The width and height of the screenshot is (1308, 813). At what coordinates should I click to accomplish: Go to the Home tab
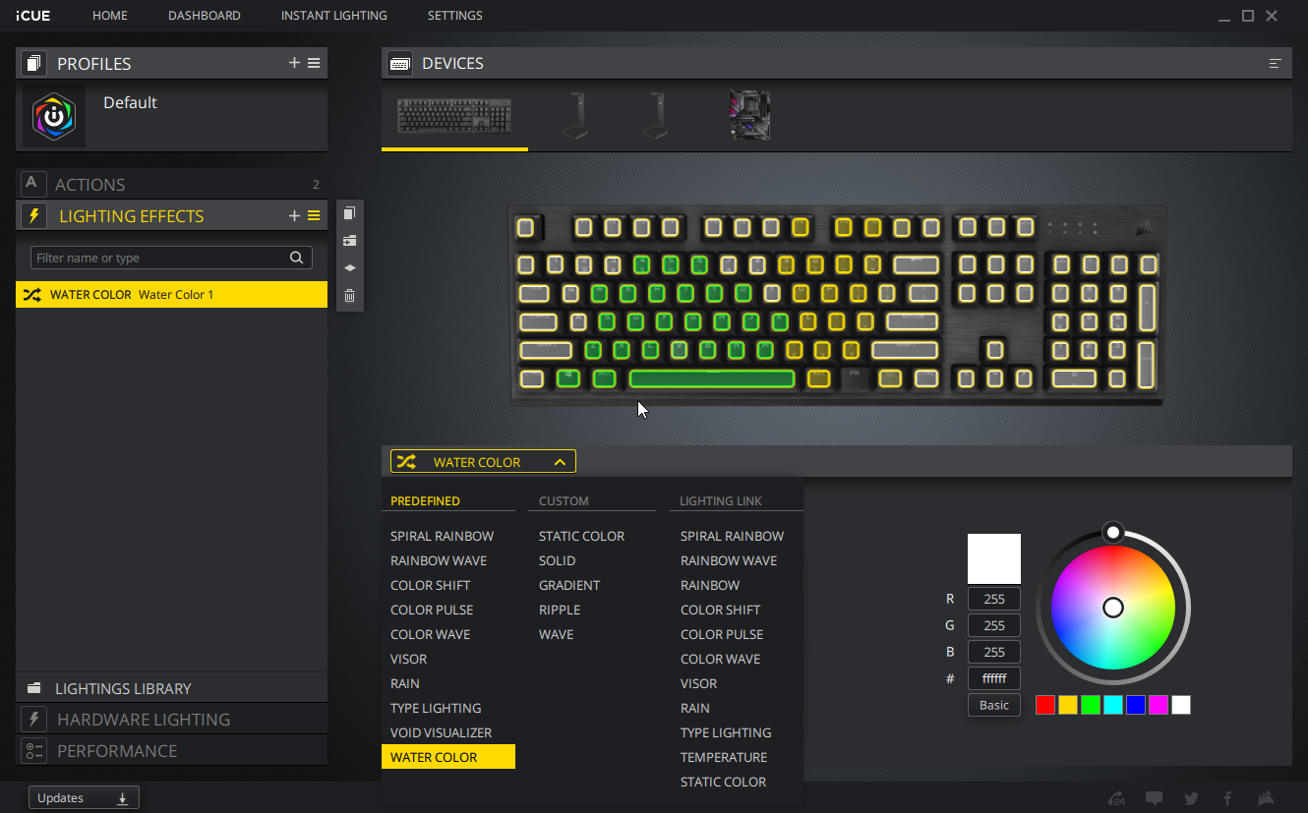(x=110, y=16)
